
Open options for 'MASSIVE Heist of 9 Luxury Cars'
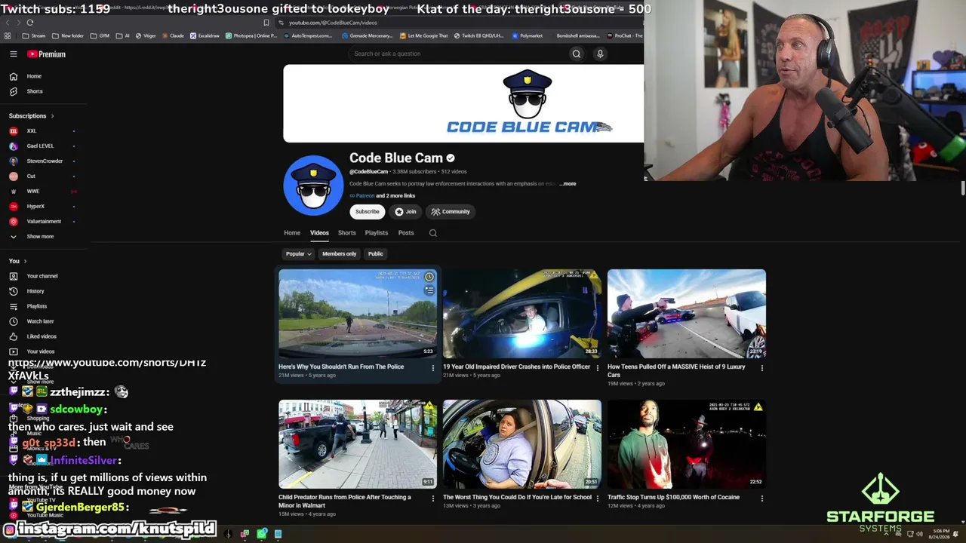(761, 368)
